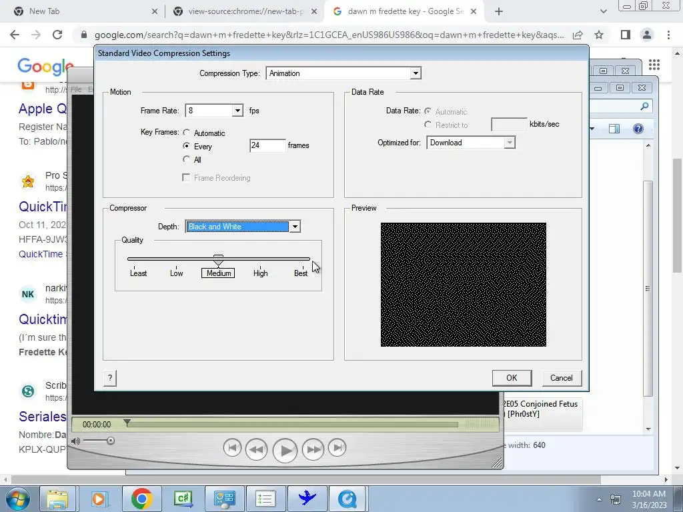Image resolution: width=683 pixels, height=512 pixels.
Task: Open the Optimized for dropdown
Action: coord(470,143)
